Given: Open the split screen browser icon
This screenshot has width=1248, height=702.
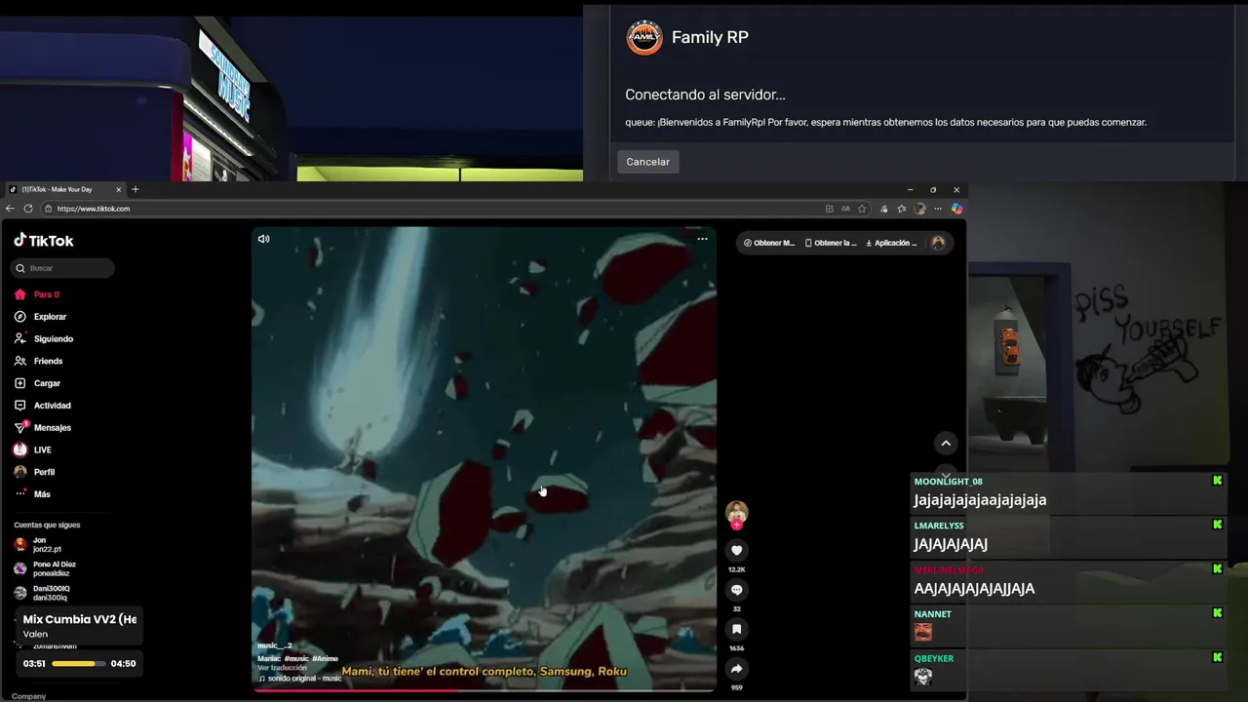Looking at the screenshot, I should pyautogui.click(x=830, y=209).
